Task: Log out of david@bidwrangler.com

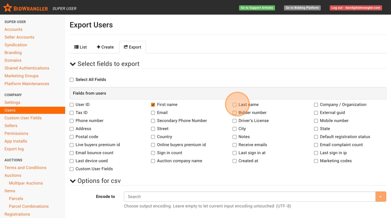Action: [355, 8]
